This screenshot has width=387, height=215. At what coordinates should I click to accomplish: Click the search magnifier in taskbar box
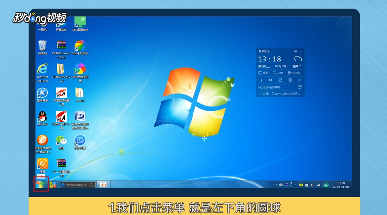click(x=92, y=184)
